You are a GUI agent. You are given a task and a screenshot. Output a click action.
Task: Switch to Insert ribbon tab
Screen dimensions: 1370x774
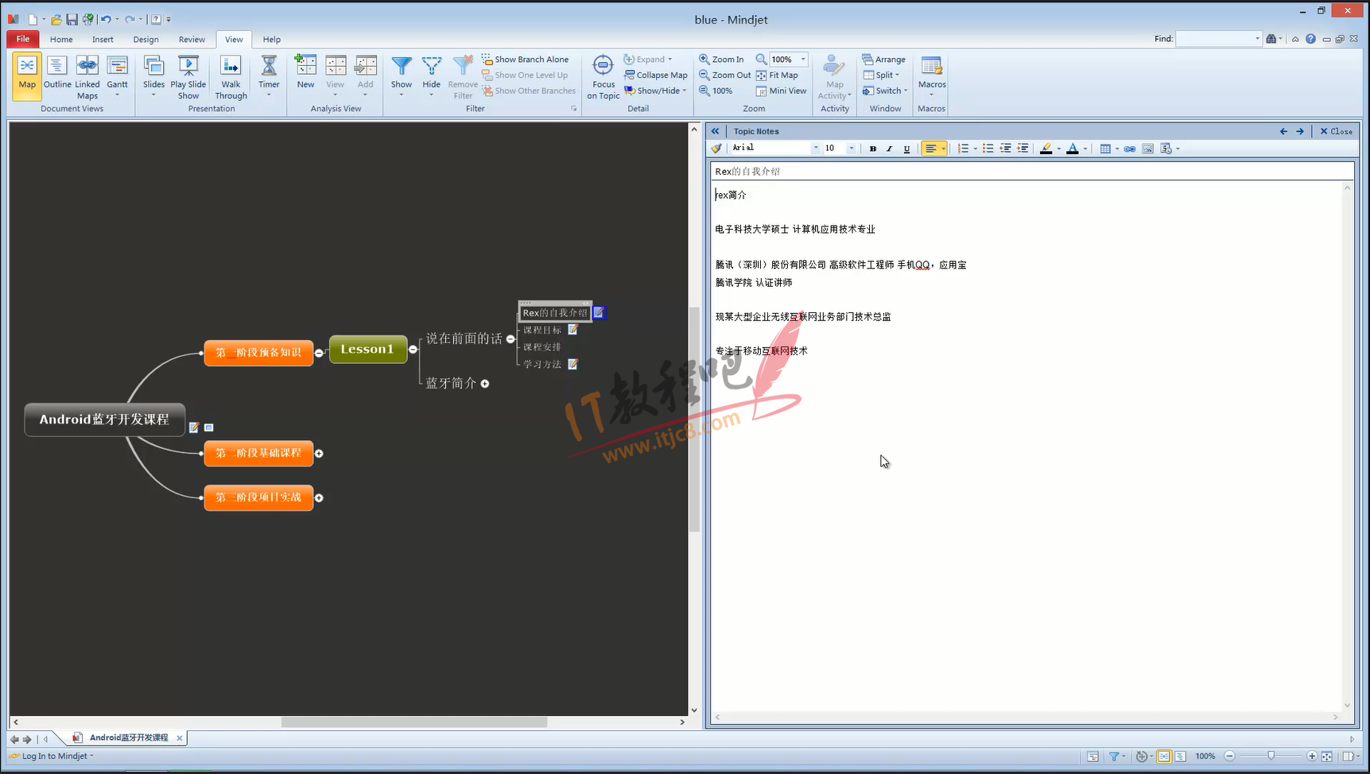(103, 39)
